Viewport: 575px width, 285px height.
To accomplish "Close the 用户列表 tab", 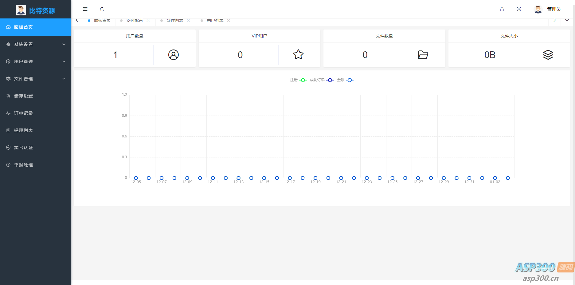I will [229, 21].
